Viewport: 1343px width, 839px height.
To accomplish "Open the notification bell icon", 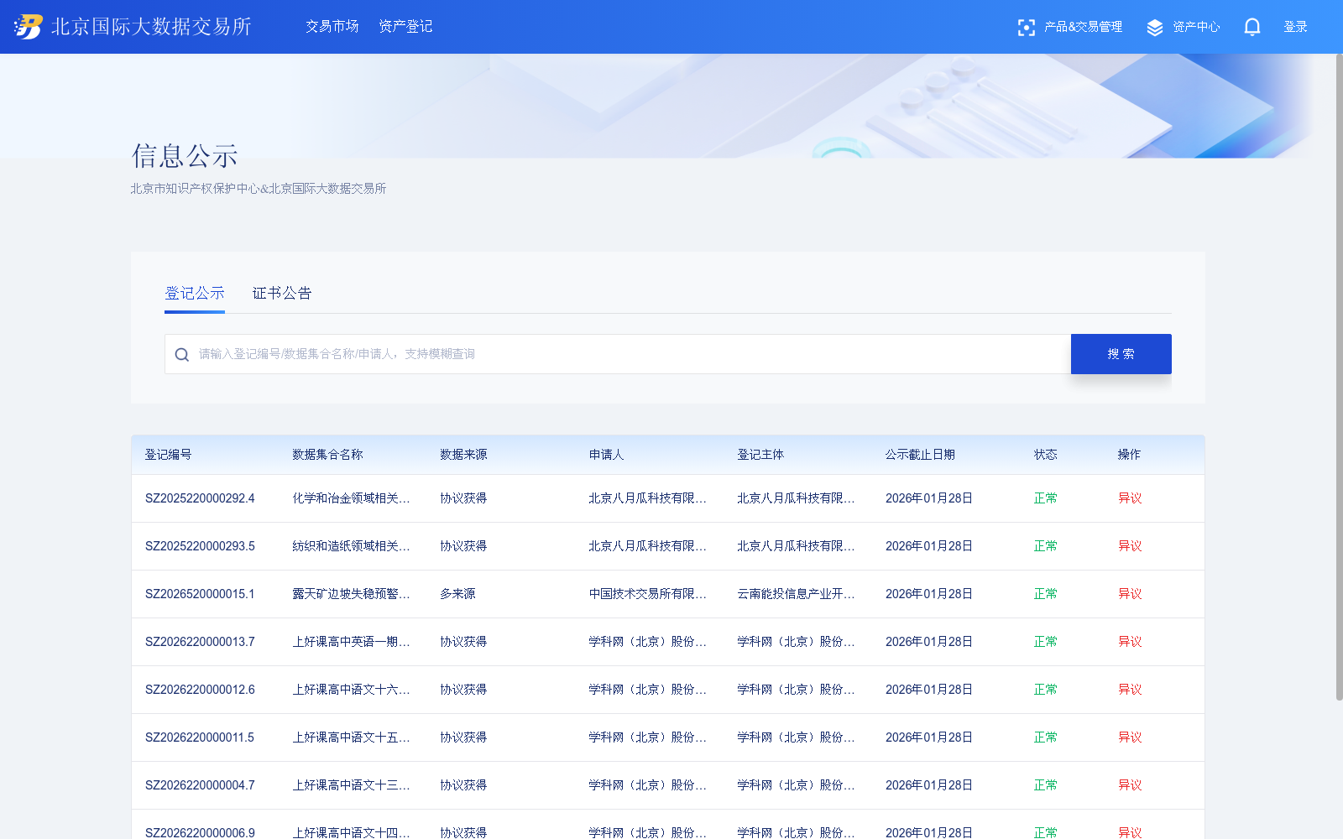I will 1252,27.
